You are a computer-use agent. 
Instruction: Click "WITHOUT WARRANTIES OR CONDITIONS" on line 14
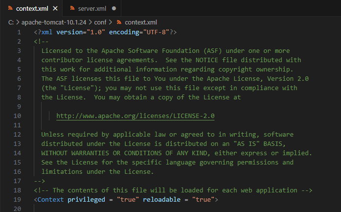click(x=102, y=153)
